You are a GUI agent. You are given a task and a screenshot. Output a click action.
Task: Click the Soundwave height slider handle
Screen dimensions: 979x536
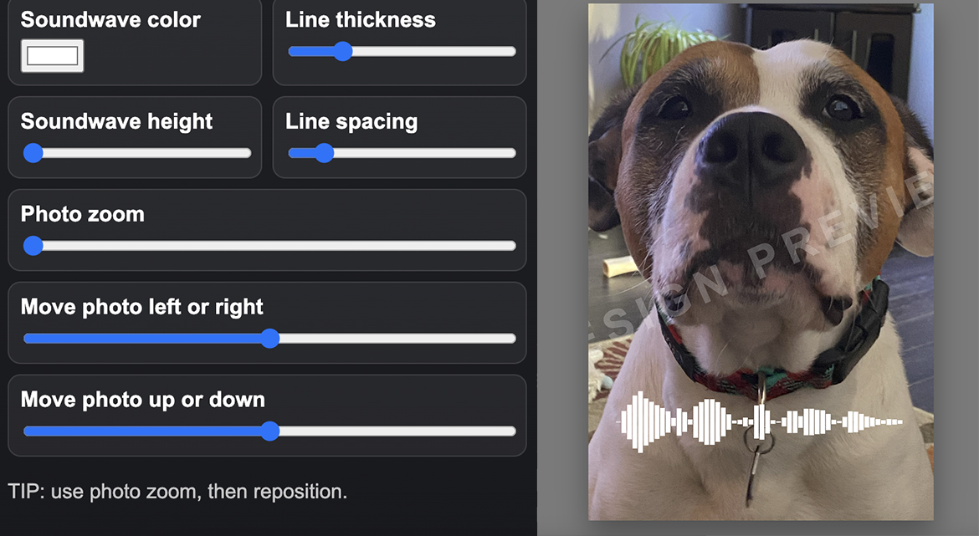pos(33,153)
